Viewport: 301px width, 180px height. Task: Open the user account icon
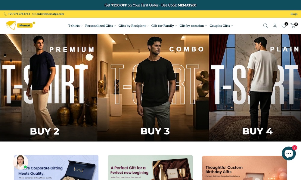275,26
